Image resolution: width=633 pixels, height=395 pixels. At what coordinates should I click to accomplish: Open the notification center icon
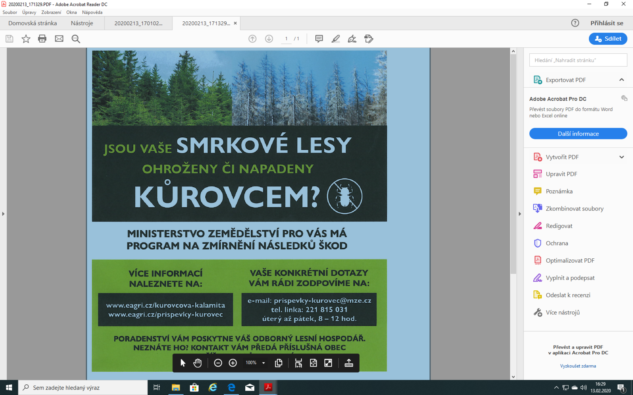(x=621, y=388)
